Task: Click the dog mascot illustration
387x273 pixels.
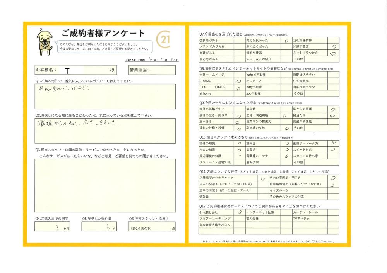Action: click(45, 42)
